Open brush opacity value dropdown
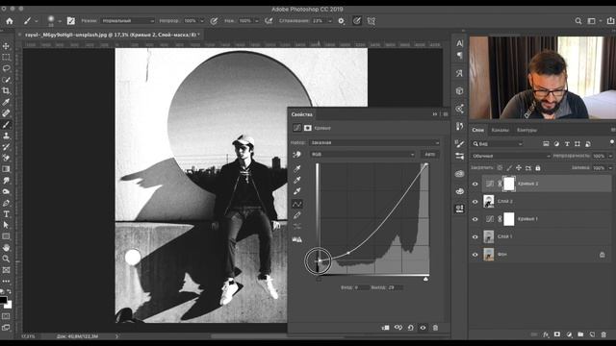The image size is (616, 346). click(202, 21)
